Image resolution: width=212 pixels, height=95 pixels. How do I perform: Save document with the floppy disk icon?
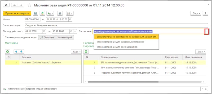(36, 13)
